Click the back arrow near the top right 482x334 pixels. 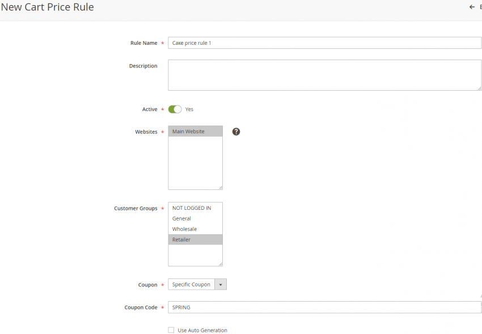(x=471, y=7)
